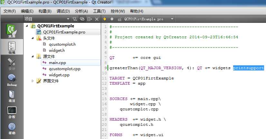Viewport: 266px width, 139px height.
Task: Open Analyze mode (分析) in sidebar
Action: pos(12,112)
